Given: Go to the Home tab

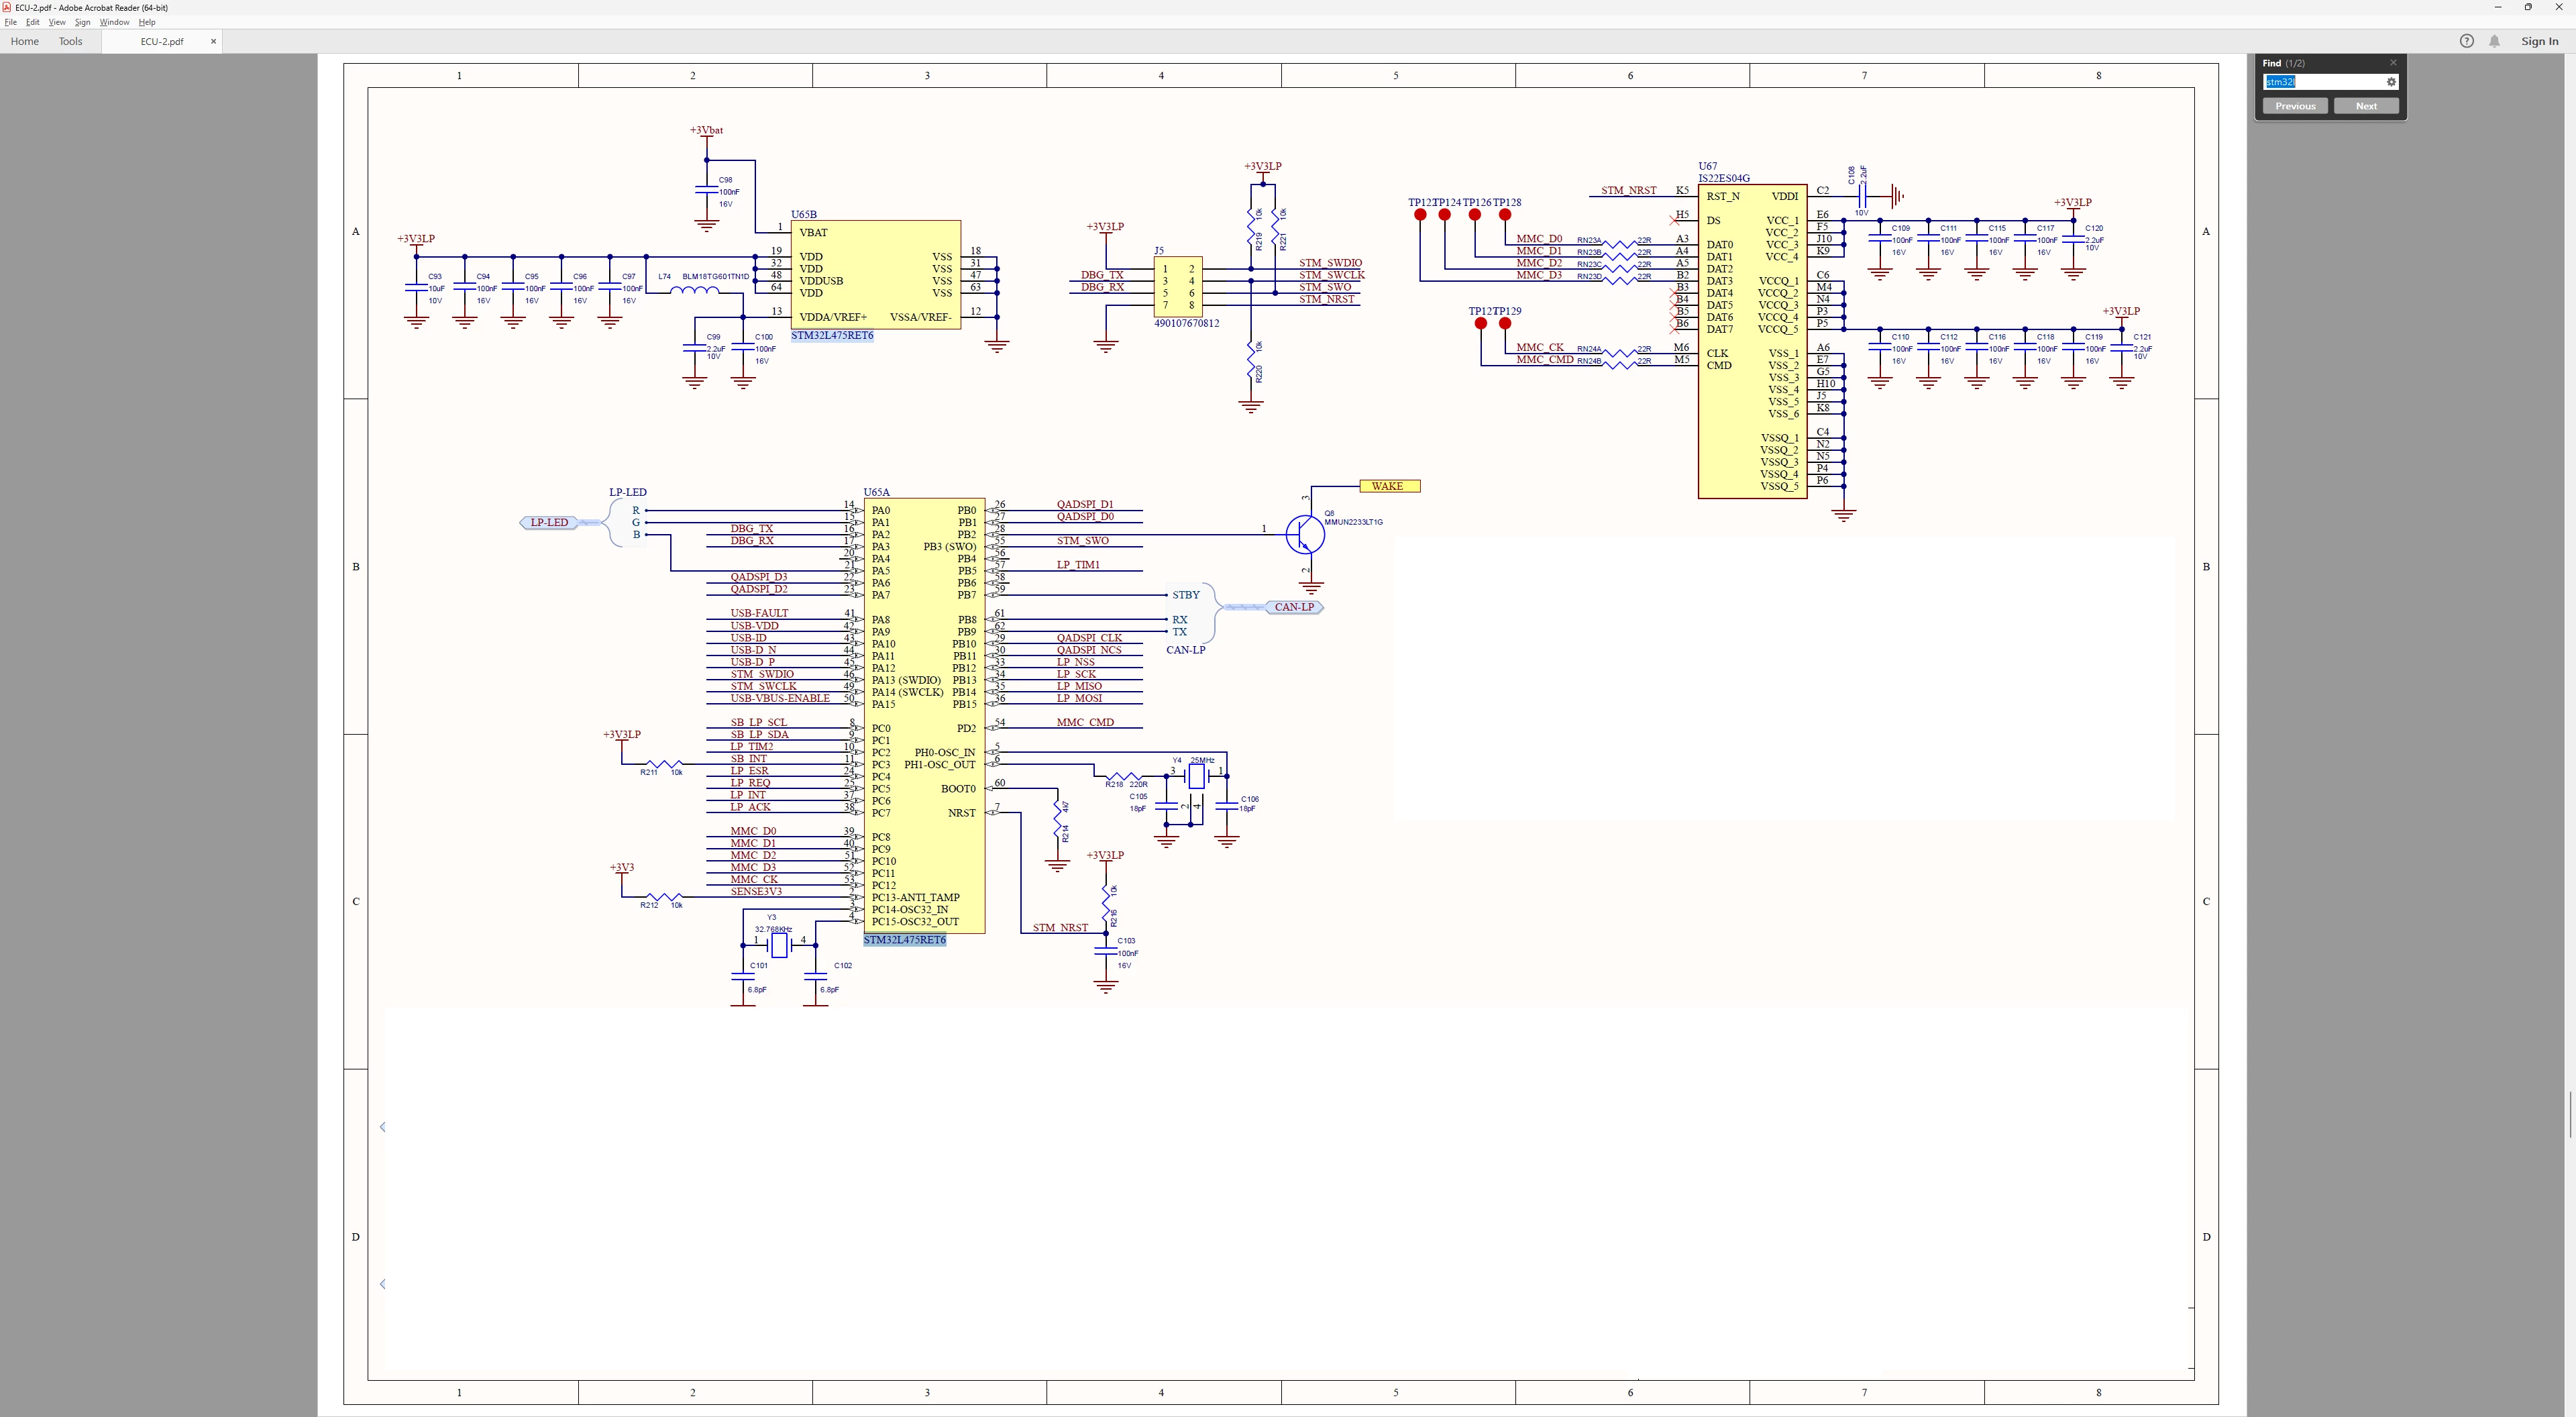Looking at the screenshot, I should pos(24,41).
